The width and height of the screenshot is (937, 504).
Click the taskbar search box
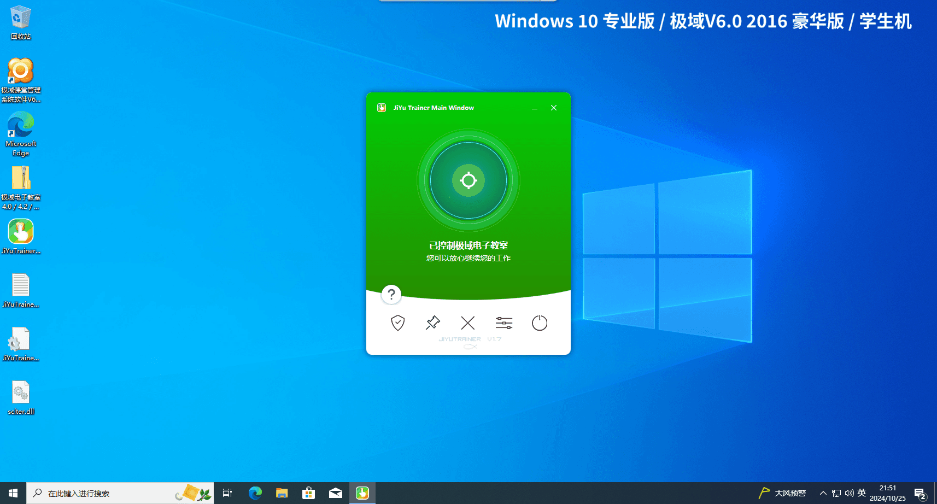point(120,493)
